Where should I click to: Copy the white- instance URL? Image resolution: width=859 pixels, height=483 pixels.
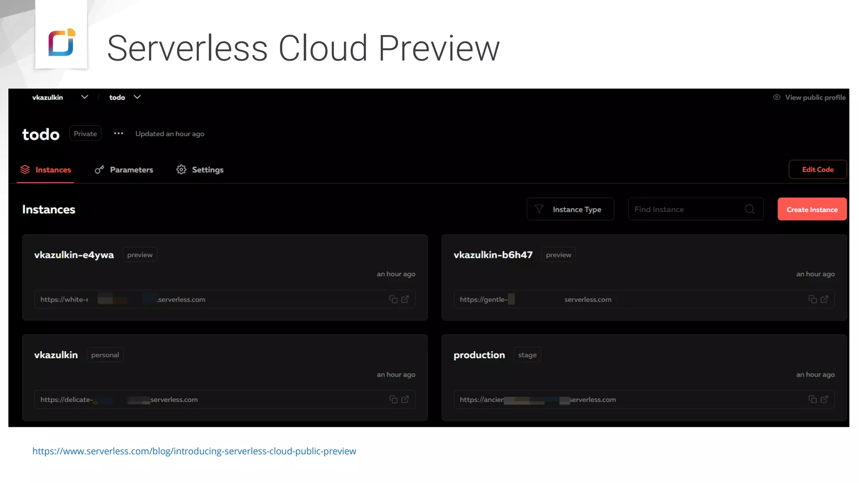tap(393, 299)
